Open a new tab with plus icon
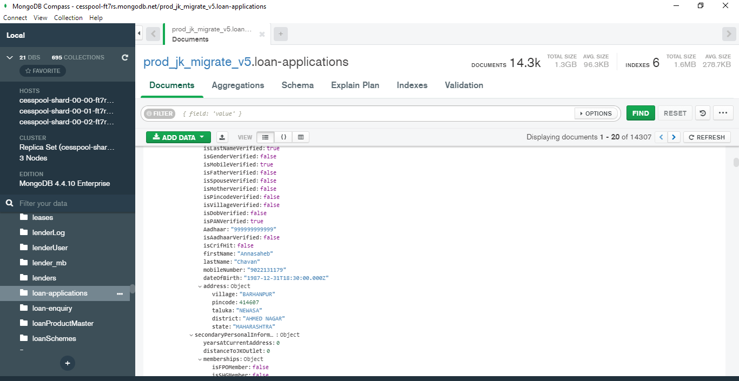 pyautogui.click(x=280, y=34)
